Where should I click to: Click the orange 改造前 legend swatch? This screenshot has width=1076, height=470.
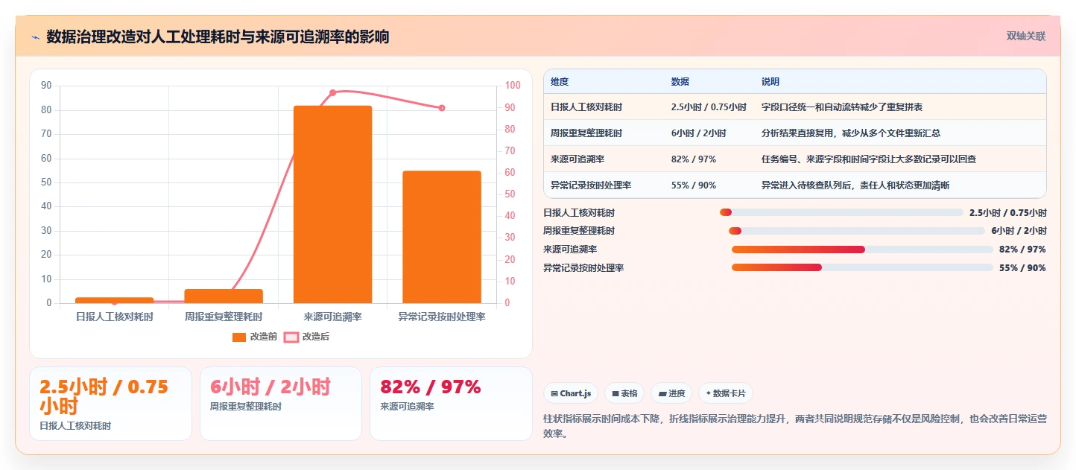(x=239, y=337)
